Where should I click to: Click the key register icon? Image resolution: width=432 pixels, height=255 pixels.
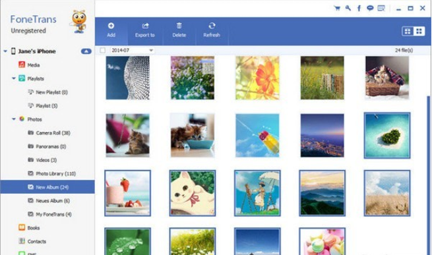tap(348, 8)
